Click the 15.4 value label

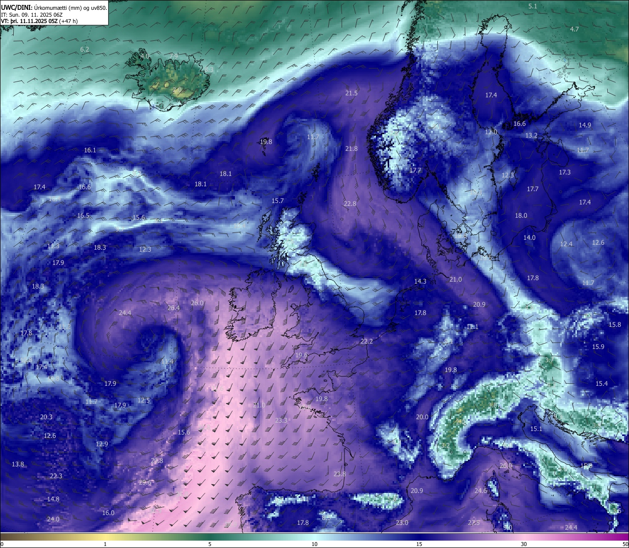[x=601, y=383]
